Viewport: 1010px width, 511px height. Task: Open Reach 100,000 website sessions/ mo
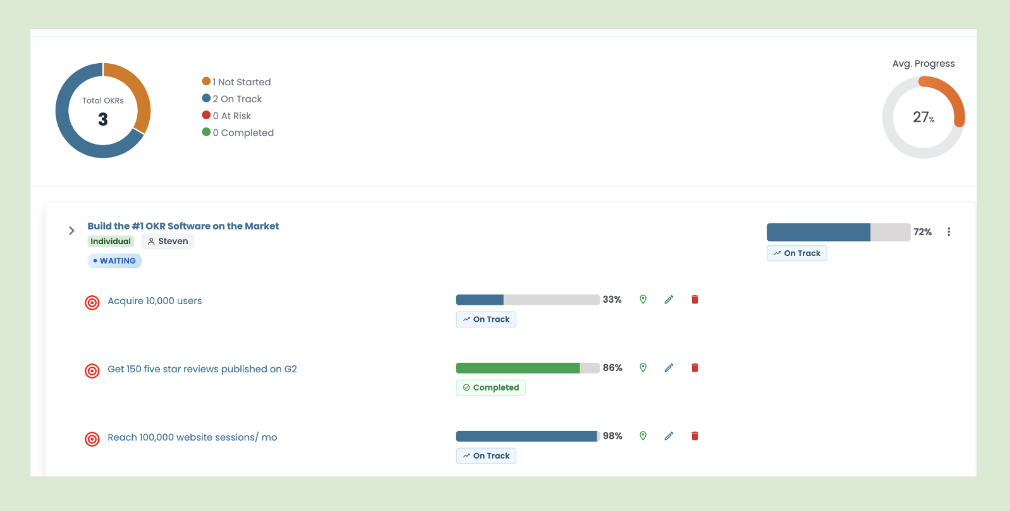coord(192,437)
